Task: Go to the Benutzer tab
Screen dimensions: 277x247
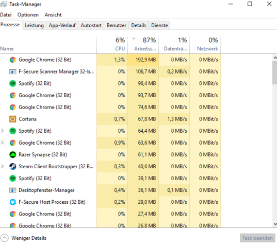Action: click(117, 25)
